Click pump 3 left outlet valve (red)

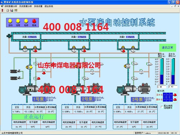(x=123, y=49)
